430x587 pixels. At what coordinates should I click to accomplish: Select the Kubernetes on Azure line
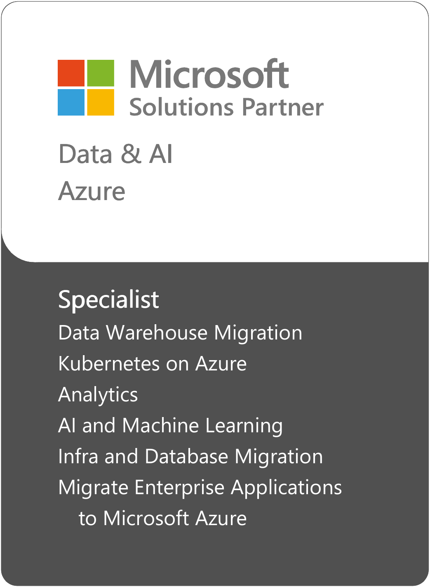tap(153, 364)
